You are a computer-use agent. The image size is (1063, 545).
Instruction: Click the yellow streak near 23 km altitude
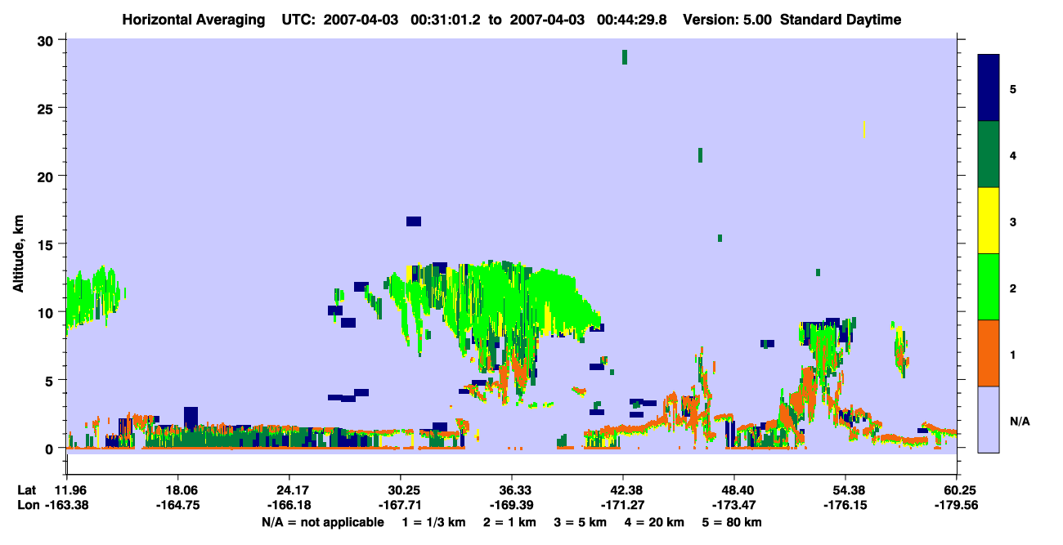863,129
